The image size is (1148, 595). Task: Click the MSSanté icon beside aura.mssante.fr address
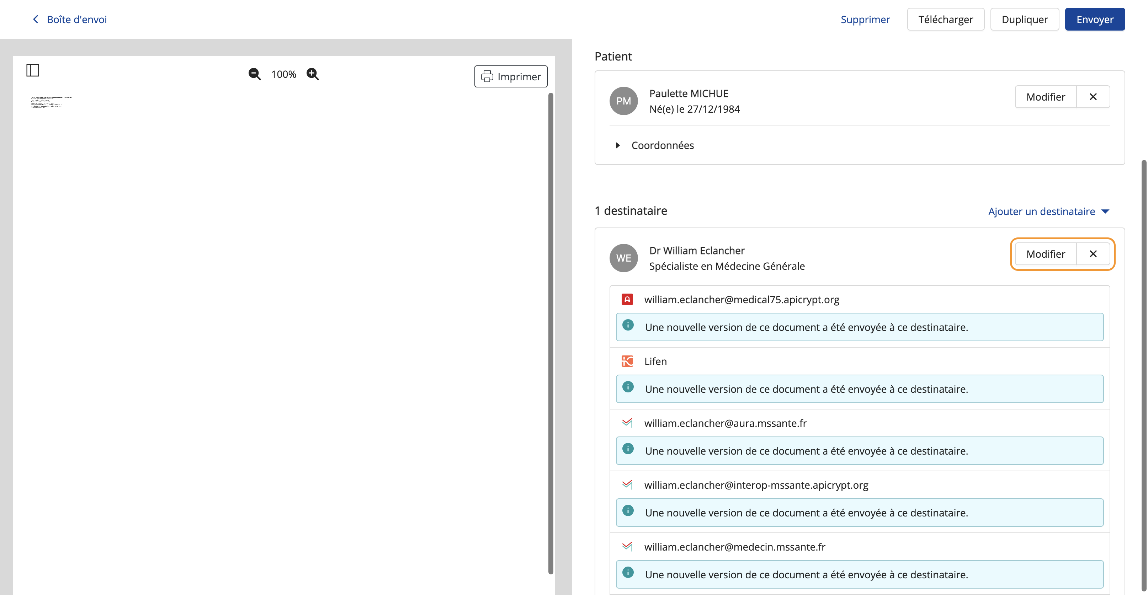627,423
